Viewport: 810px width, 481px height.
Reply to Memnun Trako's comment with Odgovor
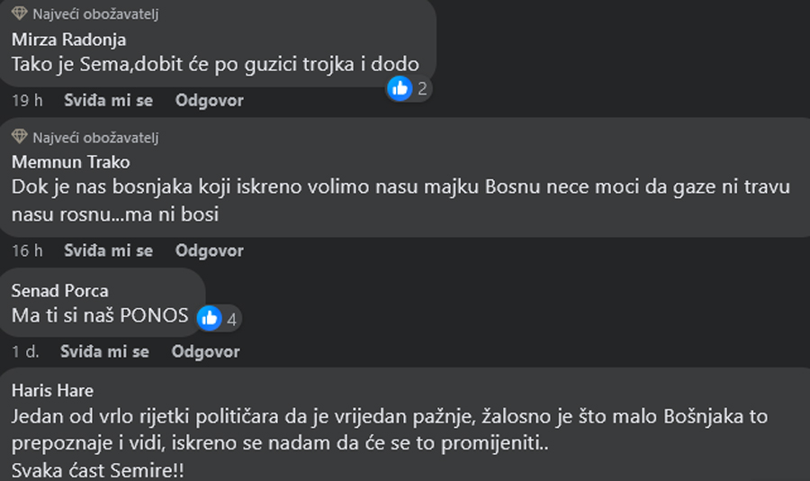coord(209,250)
